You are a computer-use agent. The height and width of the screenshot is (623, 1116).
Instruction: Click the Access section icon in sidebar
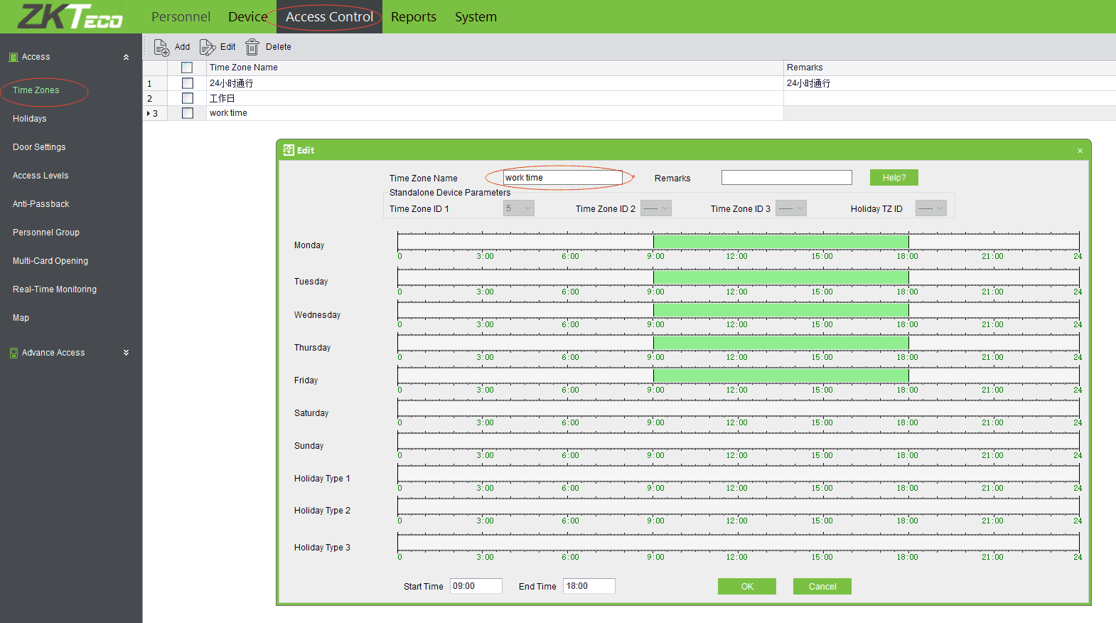pos(14,57)
